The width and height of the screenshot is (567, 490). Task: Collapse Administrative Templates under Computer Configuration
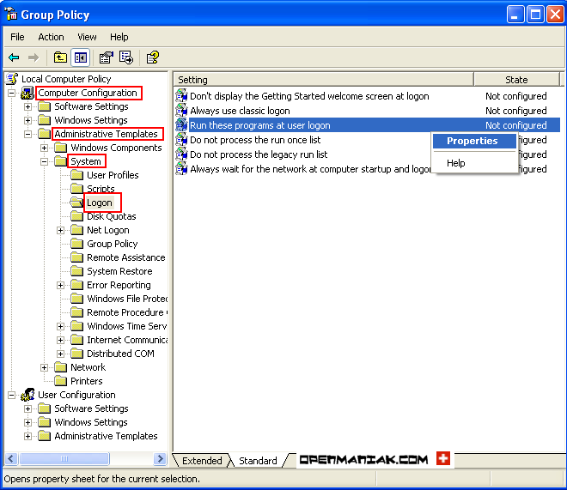tap(27, 135)
